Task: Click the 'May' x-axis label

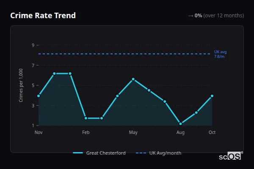Action: click(x=133, y=132)
